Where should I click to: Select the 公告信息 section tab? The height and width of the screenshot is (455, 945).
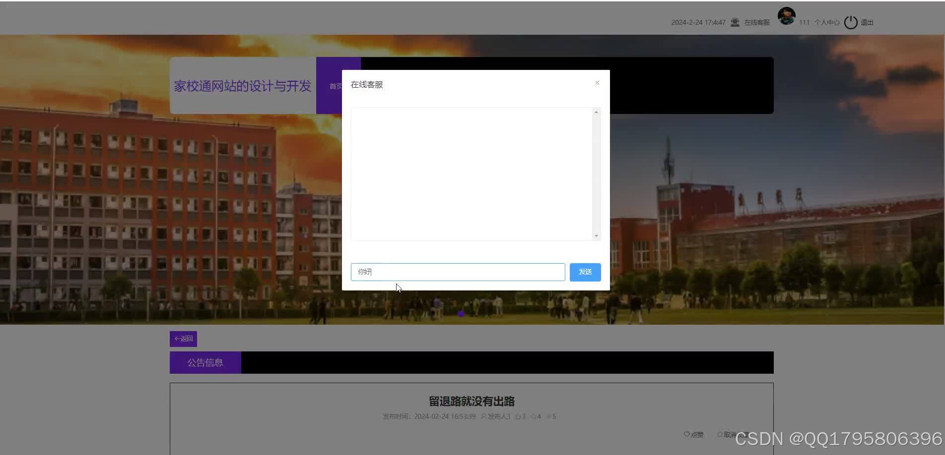tap(205, 362)
